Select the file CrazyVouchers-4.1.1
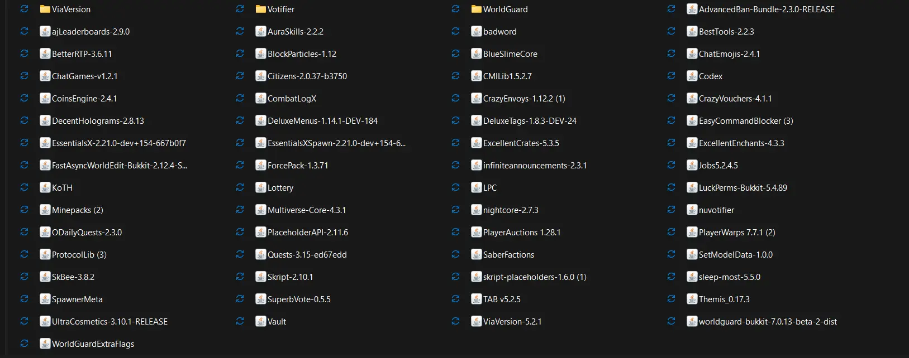 pos(735,99)
